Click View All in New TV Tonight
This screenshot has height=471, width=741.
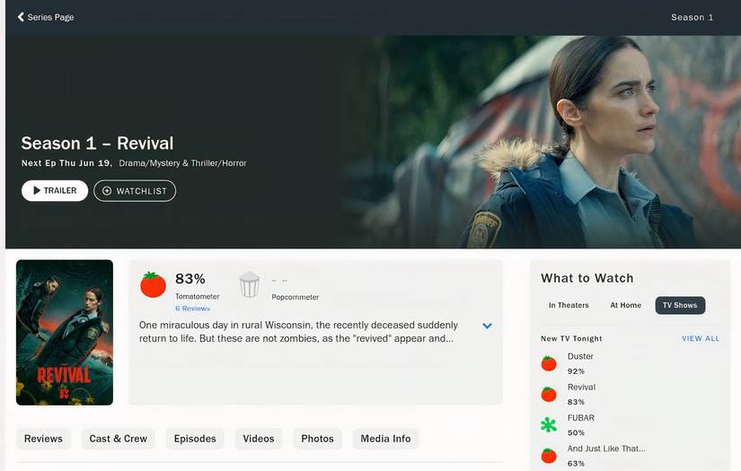pos(700,338)
